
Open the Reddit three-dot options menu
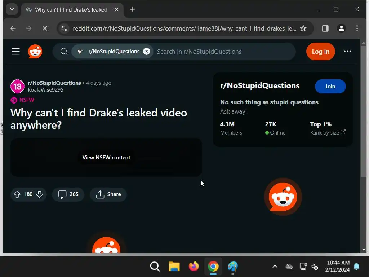click(347, 51)
